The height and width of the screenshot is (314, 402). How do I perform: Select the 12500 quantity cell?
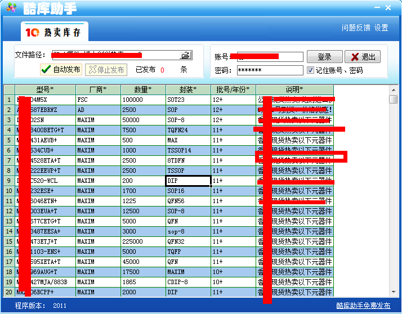pyautogui.click(x=144, y=211)
